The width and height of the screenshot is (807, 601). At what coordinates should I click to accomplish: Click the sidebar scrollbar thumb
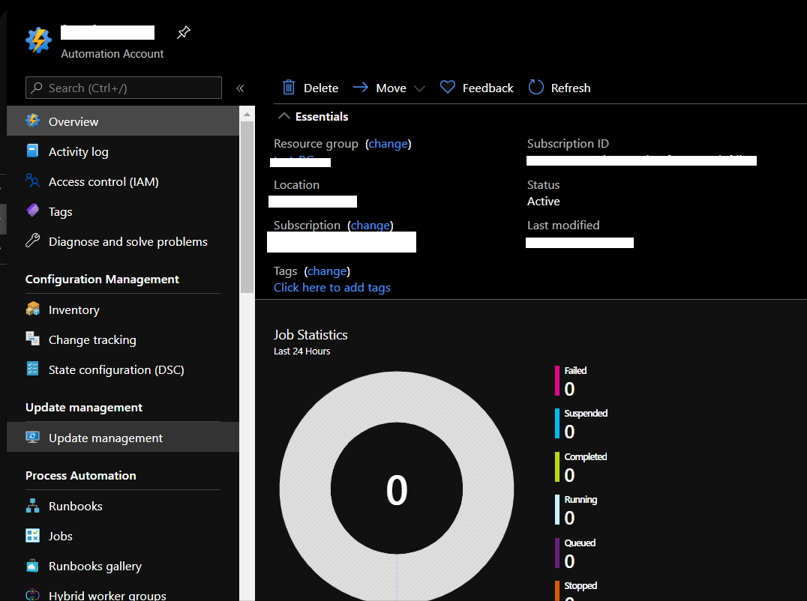tap(247, 207)
